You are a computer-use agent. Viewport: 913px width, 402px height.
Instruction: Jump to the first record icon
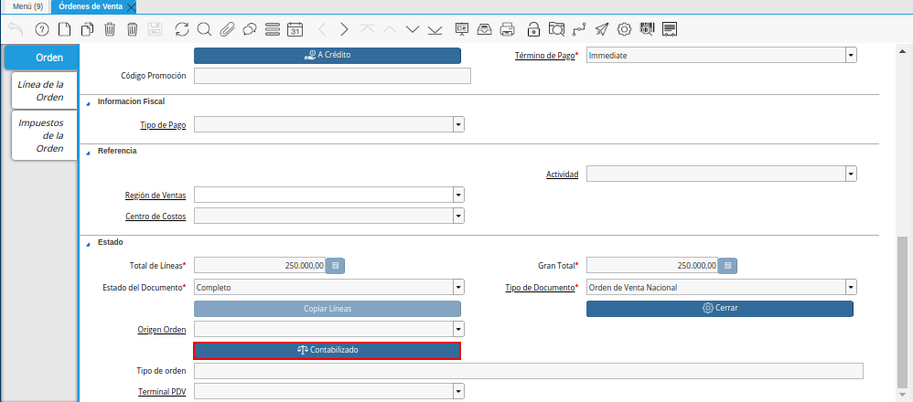click(367, 29)
